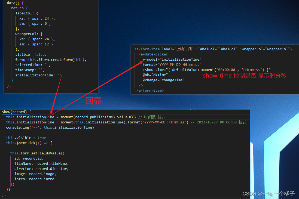Image resolution: width=299 pixels, height=199 pixels.
Task: Click 'return {' in data function
Action: (19, 8)
